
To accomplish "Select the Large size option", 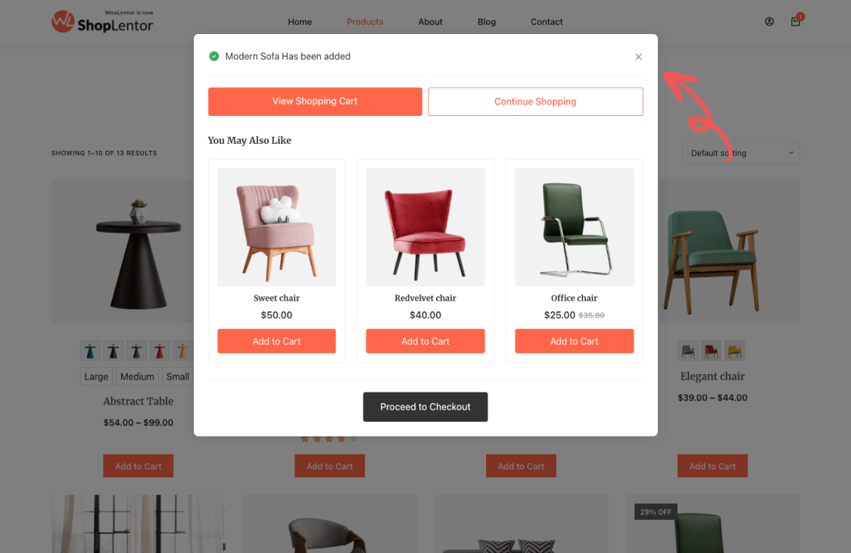I will (x=96, y=376).
